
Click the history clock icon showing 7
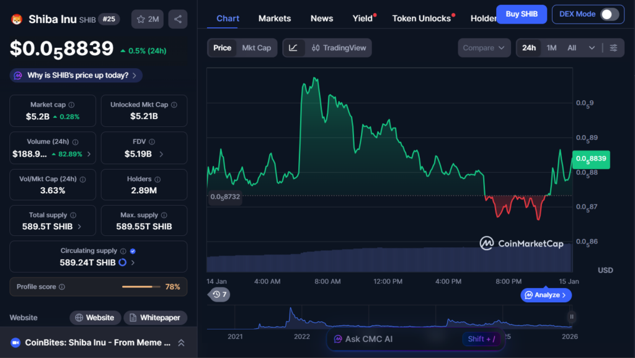pyautogui.click(x=219, y=294)
